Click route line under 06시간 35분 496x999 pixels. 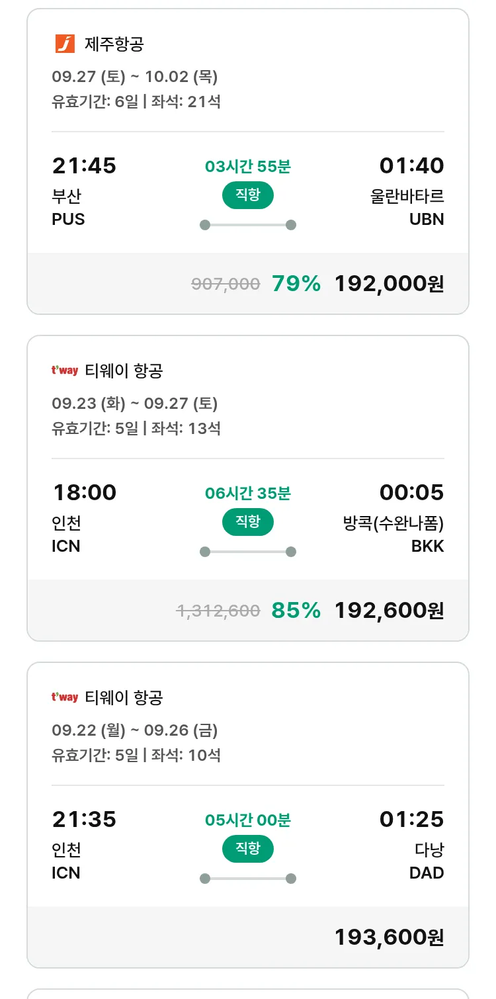click(x=247, y=552)
